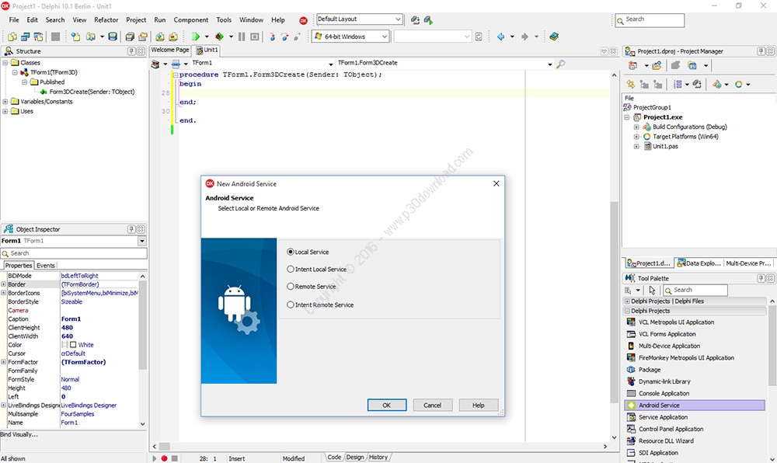Click the White color swatch in Color property
Viewport: 777px width, 463px height.
[73, 345]
